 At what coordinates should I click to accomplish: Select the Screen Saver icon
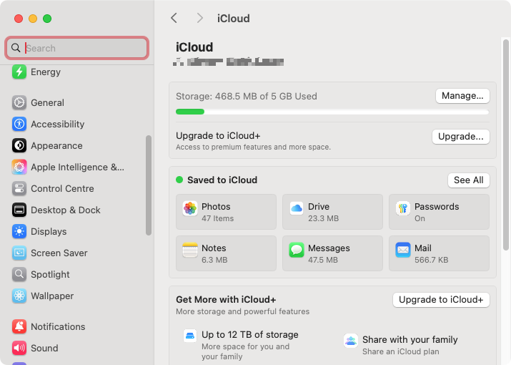(x=19, y=253)
